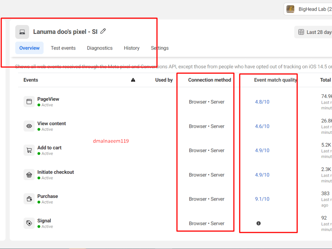Select the View content event name
332x249 pixels.
(x=52, y=124)
